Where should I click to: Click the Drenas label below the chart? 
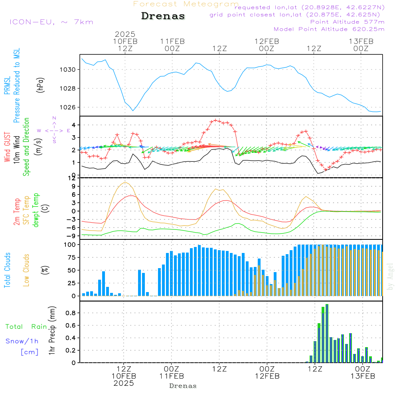pos(183,386)
